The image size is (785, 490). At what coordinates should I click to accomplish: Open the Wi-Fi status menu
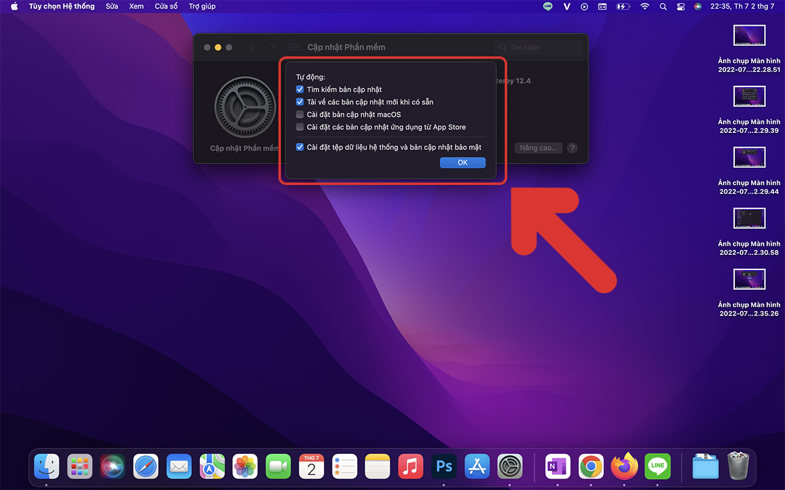tap(645, 6)
